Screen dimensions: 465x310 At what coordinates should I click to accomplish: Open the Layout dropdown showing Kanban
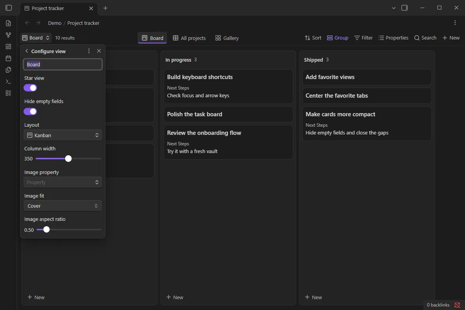[63, 135]
